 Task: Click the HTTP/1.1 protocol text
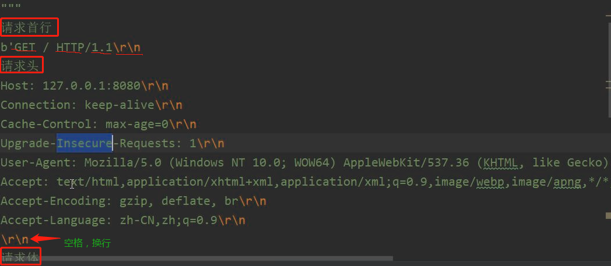85,47
